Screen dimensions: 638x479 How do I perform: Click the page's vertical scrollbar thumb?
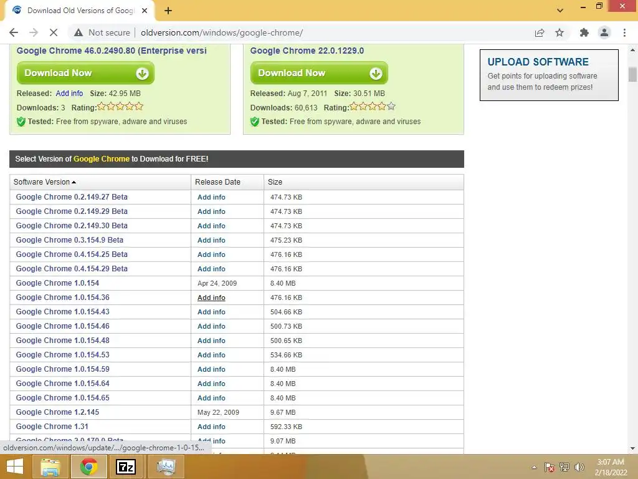point(632,75)
